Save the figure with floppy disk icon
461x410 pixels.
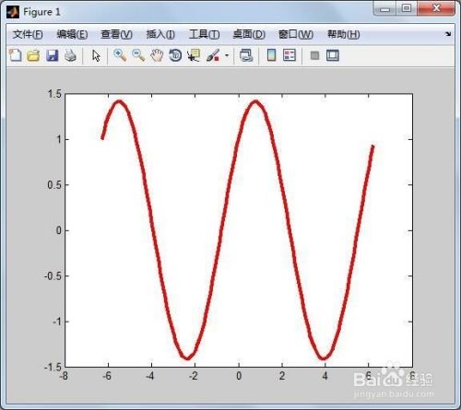(53, 55)
